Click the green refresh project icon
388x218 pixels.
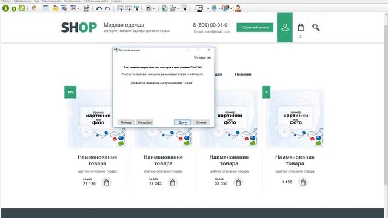click(x=22, y=8)
